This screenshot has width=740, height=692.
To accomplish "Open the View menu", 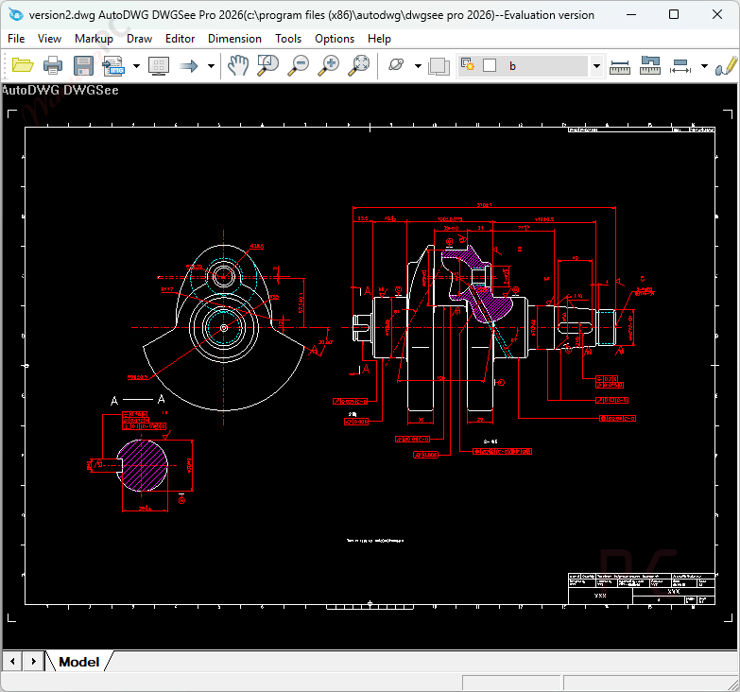I will tap(49, 39).
